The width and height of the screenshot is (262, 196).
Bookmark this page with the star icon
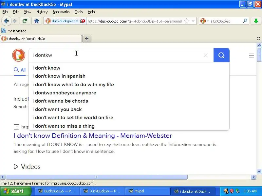pos(187,21)
